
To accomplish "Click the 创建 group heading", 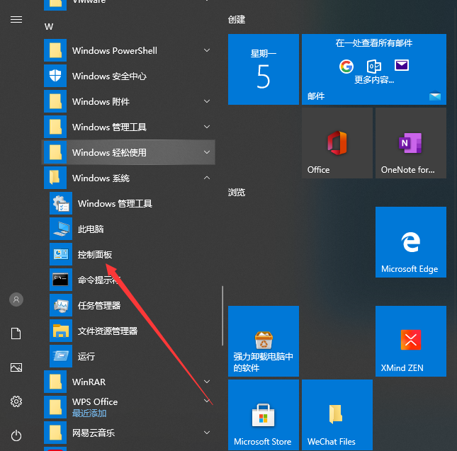I will [x=237, y=20].
